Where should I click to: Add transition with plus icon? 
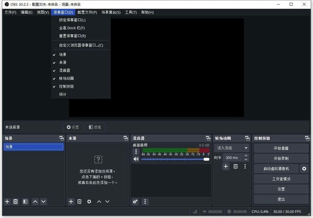(x=226, y=166)
